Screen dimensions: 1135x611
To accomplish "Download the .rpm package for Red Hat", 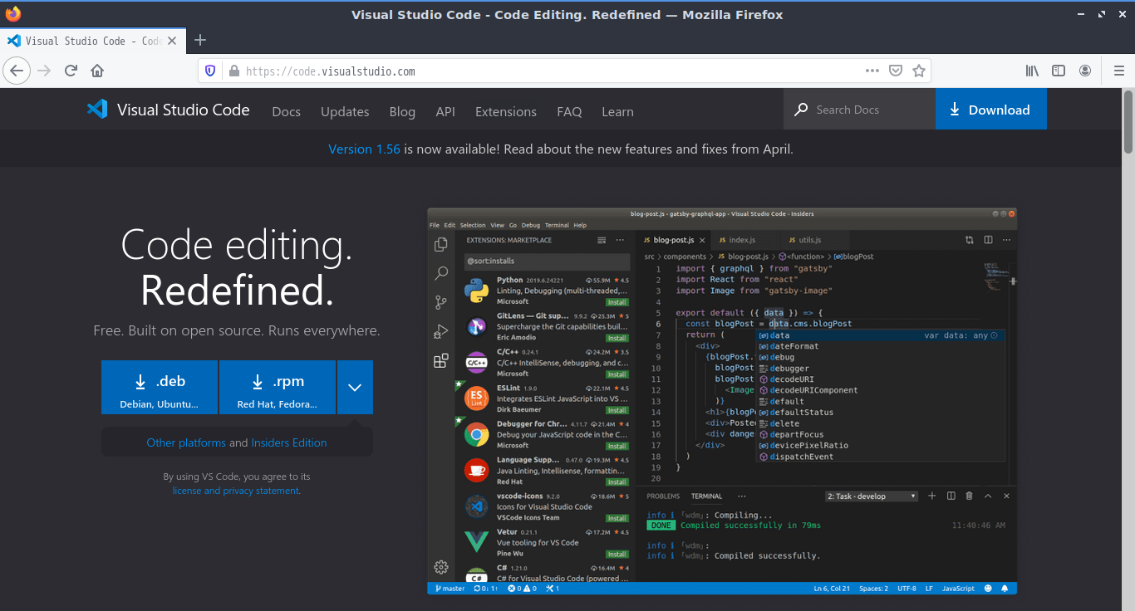I will point(278,387).
